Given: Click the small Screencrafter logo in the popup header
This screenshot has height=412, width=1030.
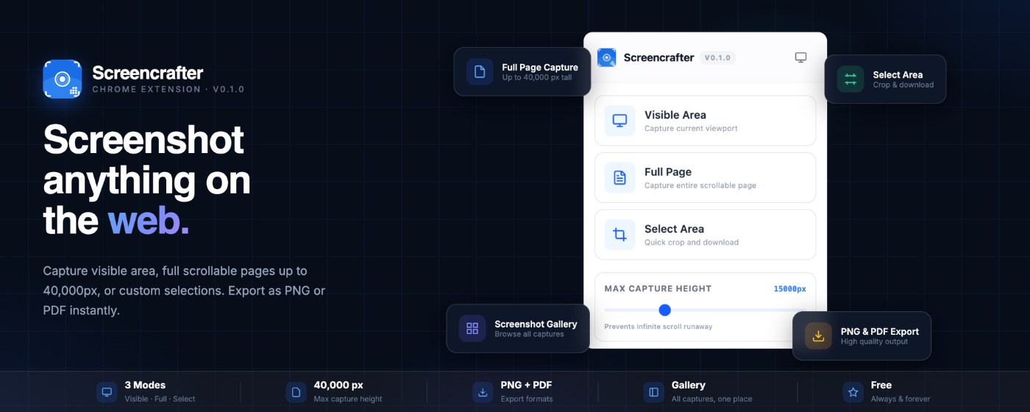Looking at the screenshot, I should pos(606,57).
